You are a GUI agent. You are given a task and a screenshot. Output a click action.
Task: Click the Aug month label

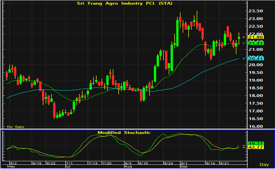tap(128, 167)
